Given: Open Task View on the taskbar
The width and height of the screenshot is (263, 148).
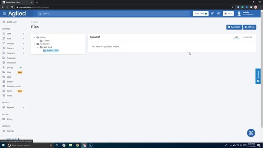Looking at the screenshot, I should [x=57, y=145].
